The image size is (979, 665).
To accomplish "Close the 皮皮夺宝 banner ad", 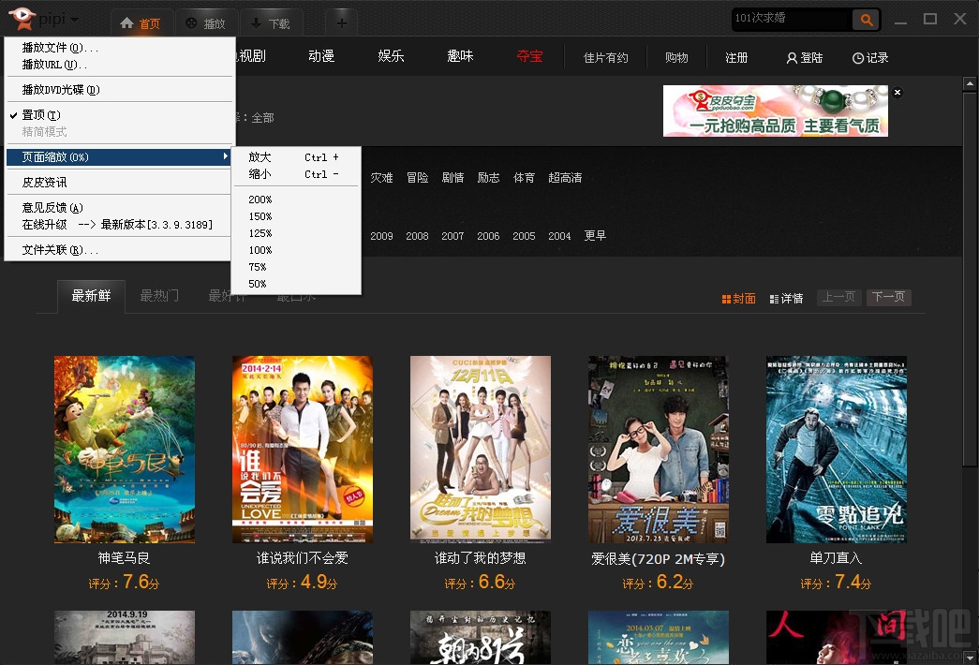I will (x=897, y=93).
